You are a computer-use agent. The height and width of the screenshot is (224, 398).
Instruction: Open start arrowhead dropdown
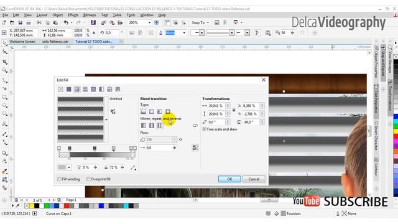[x=201, y=33]
